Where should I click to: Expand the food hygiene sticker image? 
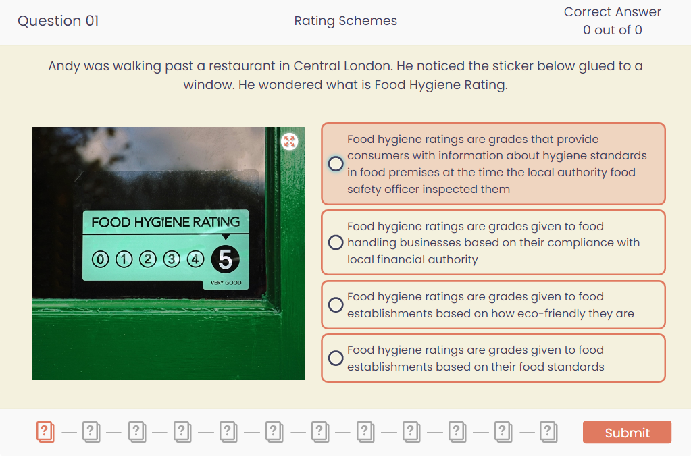pyautogui.click(x=290, y=141)
